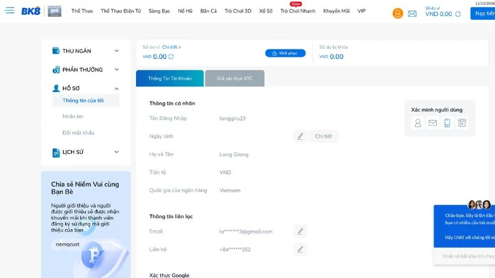Click the user identity verification icon
Screen dimensions: 495x278
point(418,122)
